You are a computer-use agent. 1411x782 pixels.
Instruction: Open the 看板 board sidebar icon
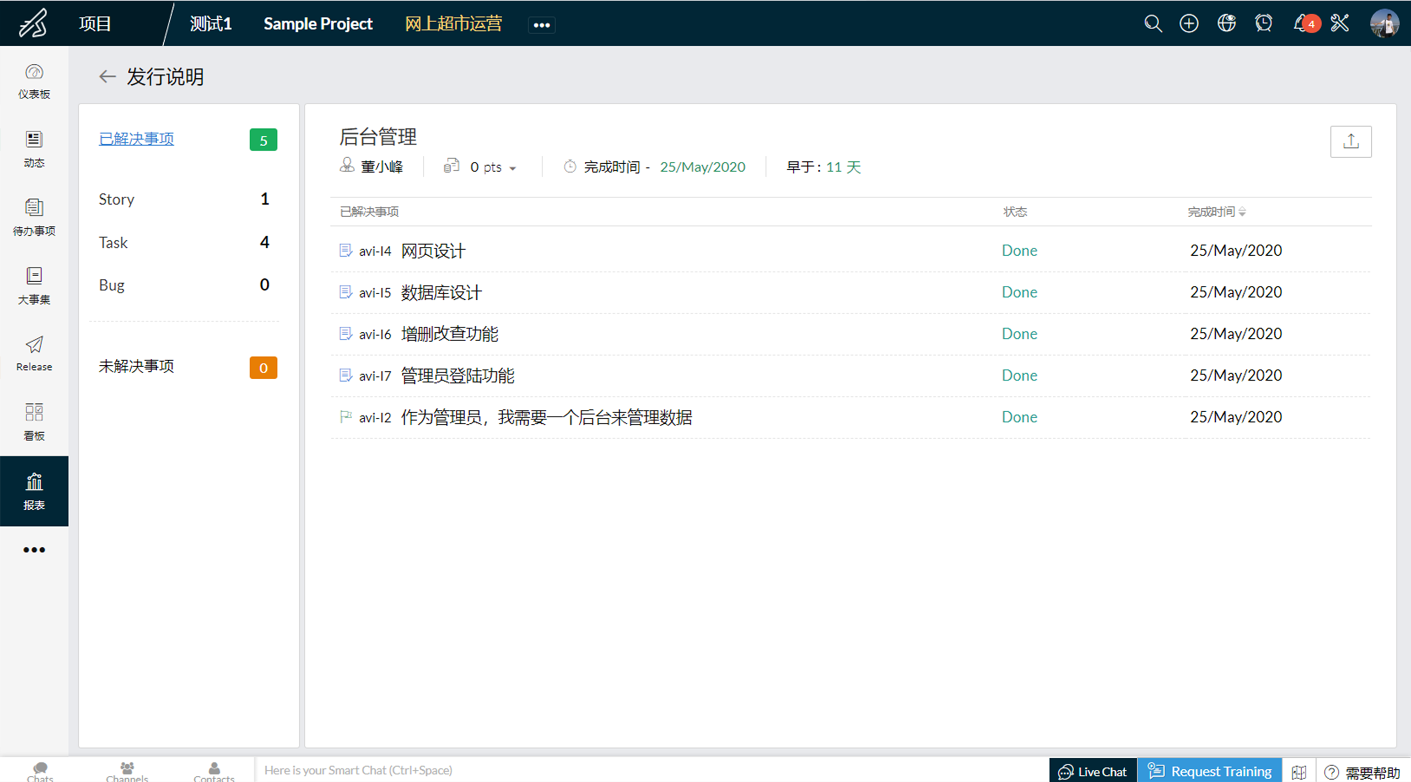pos(34,422)
